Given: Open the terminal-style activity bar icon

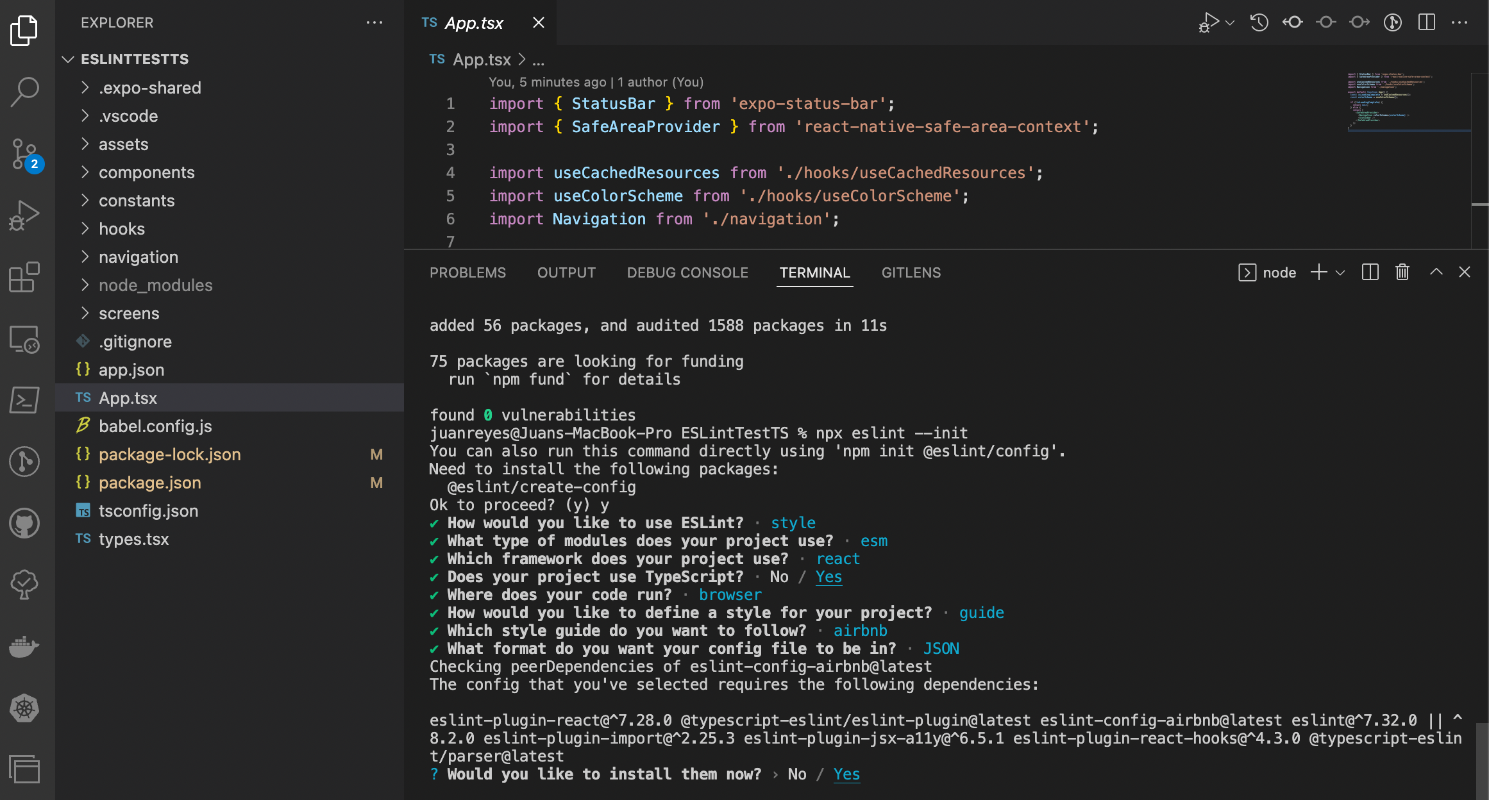Looking at the screenshot, I should coord(24,400).
